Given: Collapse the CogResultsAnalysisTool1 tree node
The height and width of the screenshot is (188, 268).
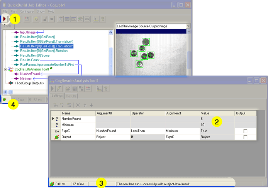Looking at the screenshot, I should pyautogui.click(x=5, y=69).
